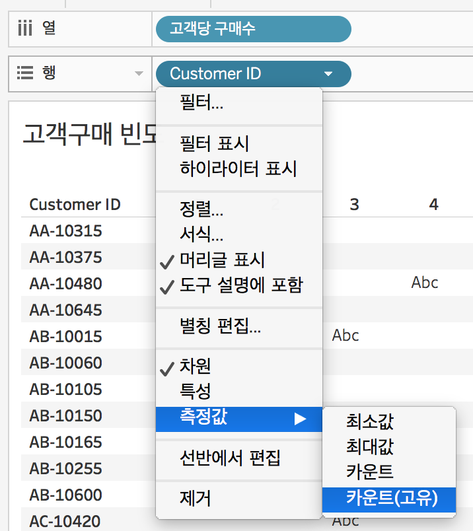Click the Abc mark in the AA-10480 row

pyautogui.click(x=425, y=283)
